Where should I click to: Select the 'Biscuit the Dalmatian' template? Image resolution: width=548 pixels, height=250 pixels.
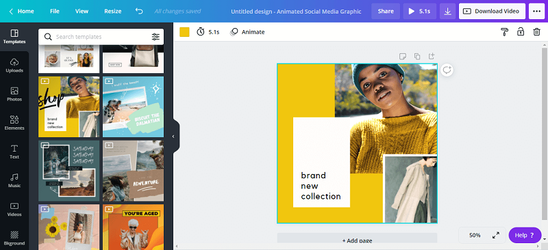point(133,107)
